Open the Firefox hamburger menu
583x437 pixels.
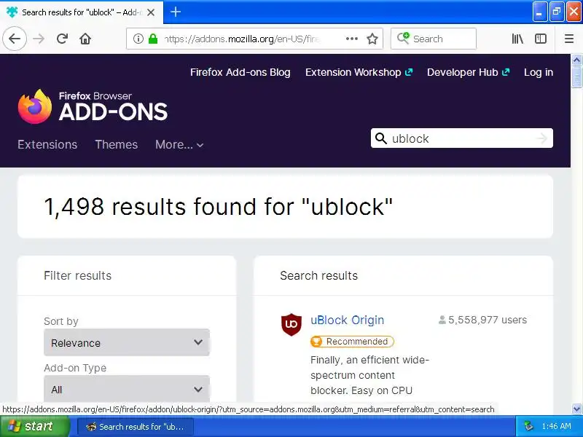(569, 39)
